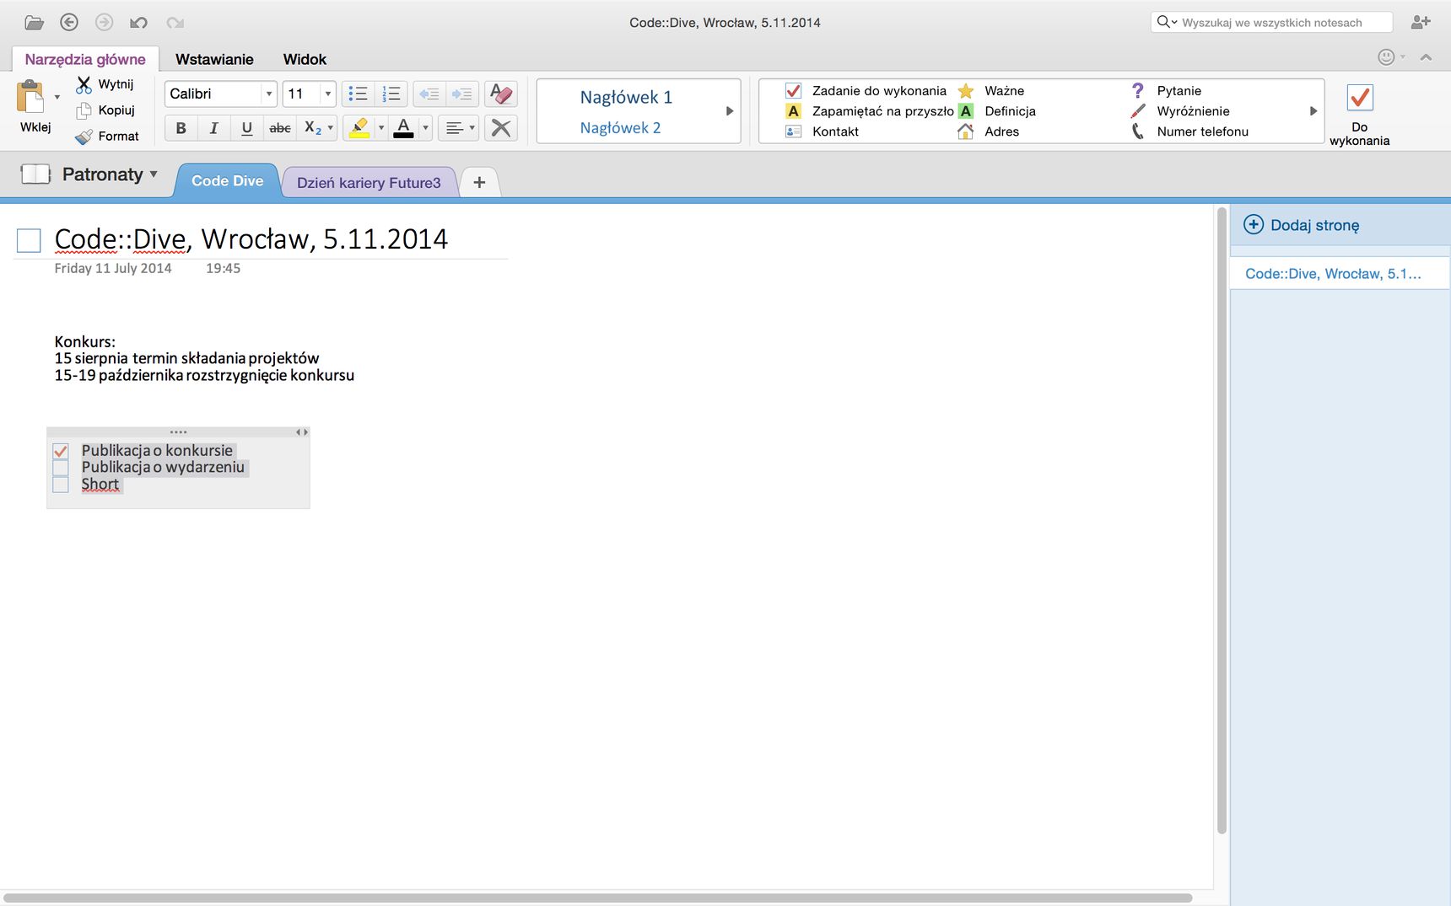Tag as Zadanie do wykonania
The height and width of the screenshot is (906, 1451).
tap(866, 91)
